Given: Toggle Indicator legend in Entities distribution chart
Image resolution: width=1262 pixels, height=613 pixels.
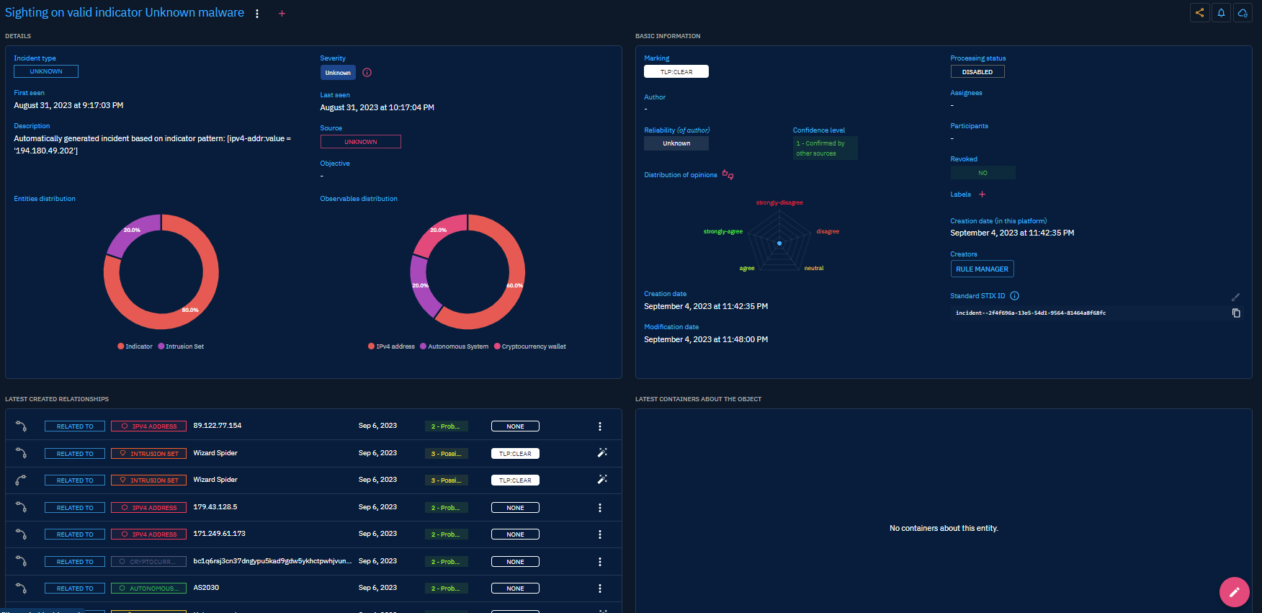Looking at the screenshot, I should [x=135, y=346].
